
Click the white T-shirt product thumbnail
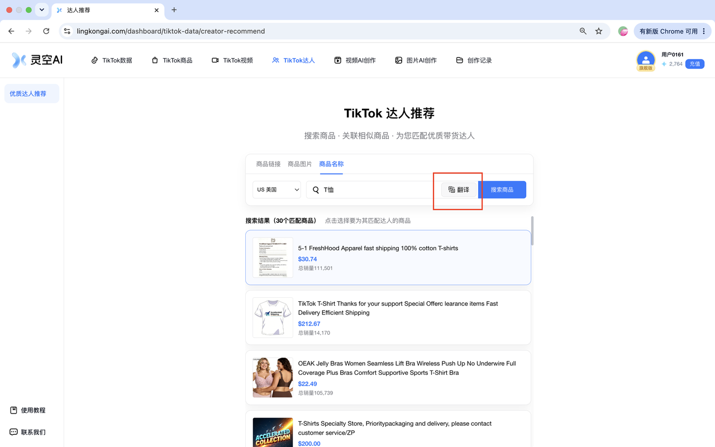273,317
